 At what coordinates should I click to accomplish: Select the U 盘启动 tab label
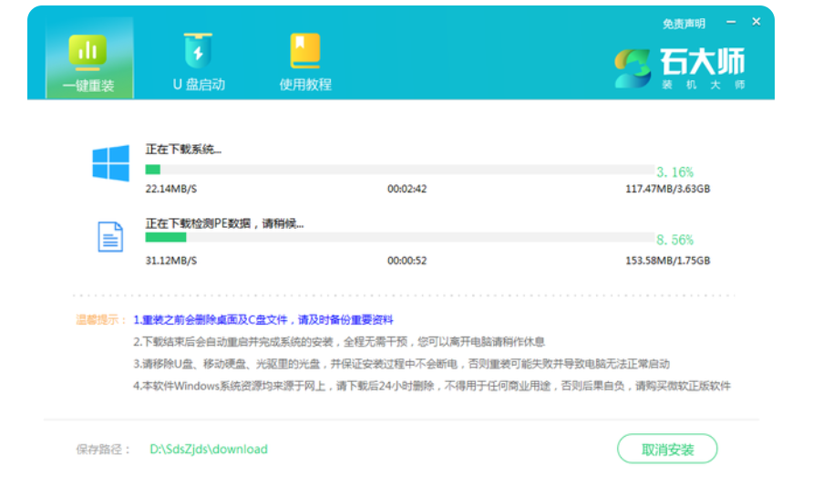point(199,85)
